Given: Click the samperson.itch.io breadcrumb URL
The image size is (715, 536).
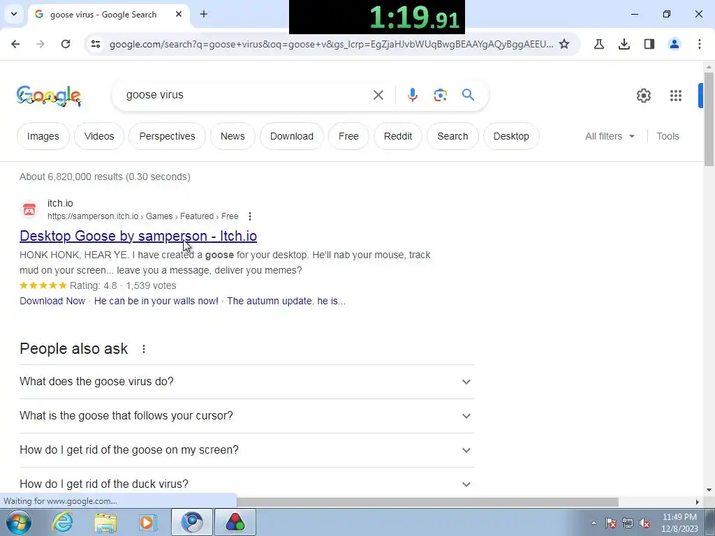Looking at the screenshot, I should point(142,216).
